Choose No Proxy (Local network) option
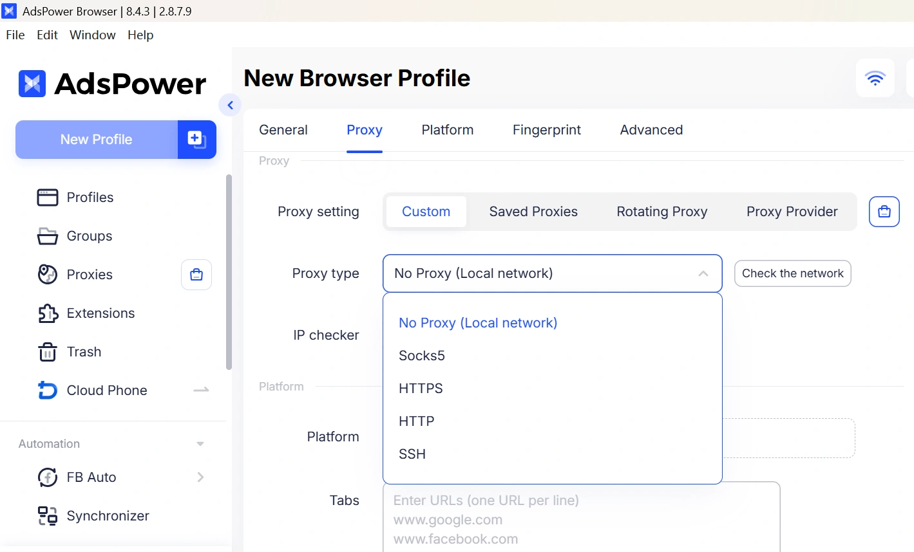 tap(552, 323)
